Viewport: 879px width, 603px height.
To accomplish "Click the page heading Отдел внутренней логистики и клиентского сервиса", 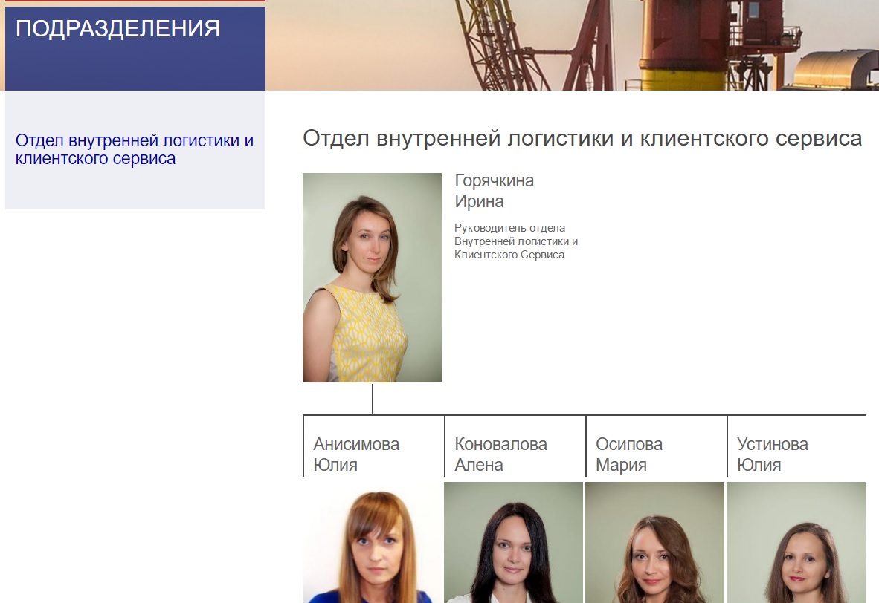I will [x=582, y=137].
